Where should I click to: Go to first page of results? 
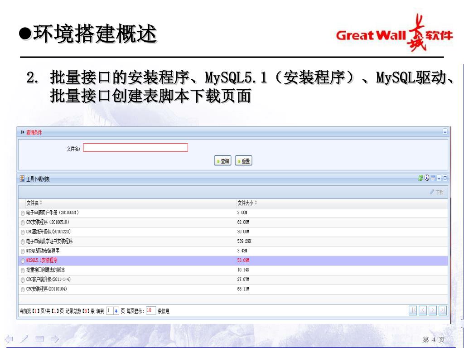(x=413, y=310)
